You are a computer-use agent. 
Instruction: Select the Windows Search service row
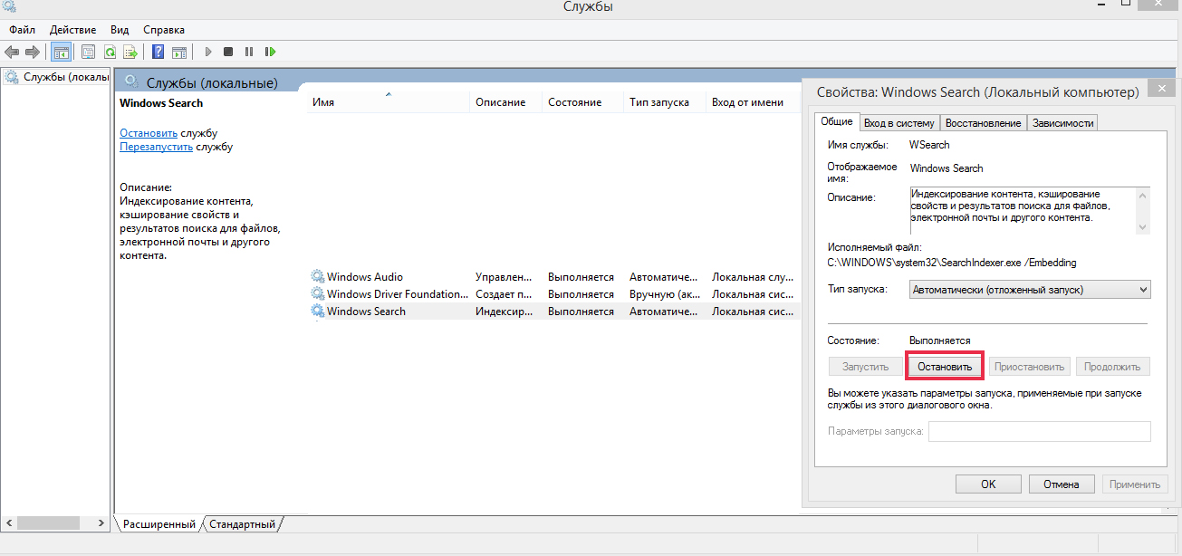point(553,312)
